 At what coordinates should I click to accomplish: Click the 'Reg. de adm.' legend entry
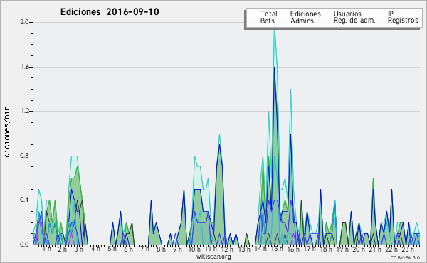pyautogui.click(x=354, y=21)
